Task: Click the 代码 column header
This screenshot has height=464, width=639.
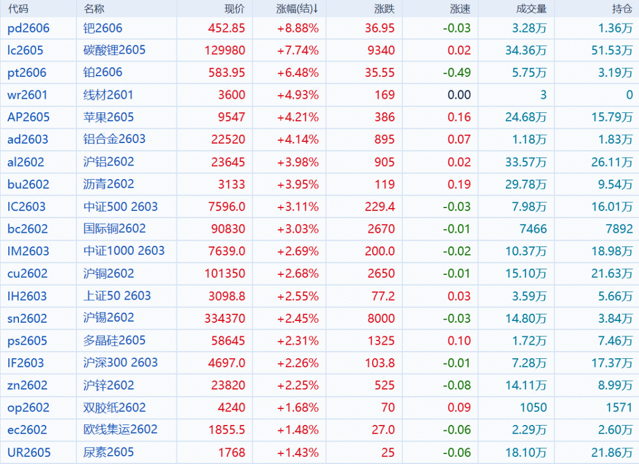Action: tap(18, 9)
